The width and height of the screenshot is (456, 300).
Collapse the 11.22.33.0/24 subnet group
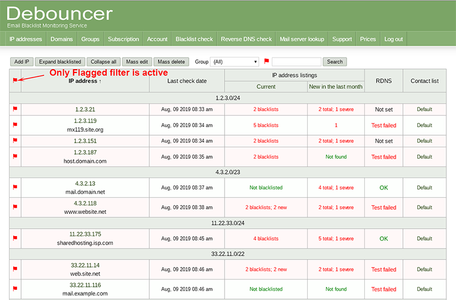point(227,223)
